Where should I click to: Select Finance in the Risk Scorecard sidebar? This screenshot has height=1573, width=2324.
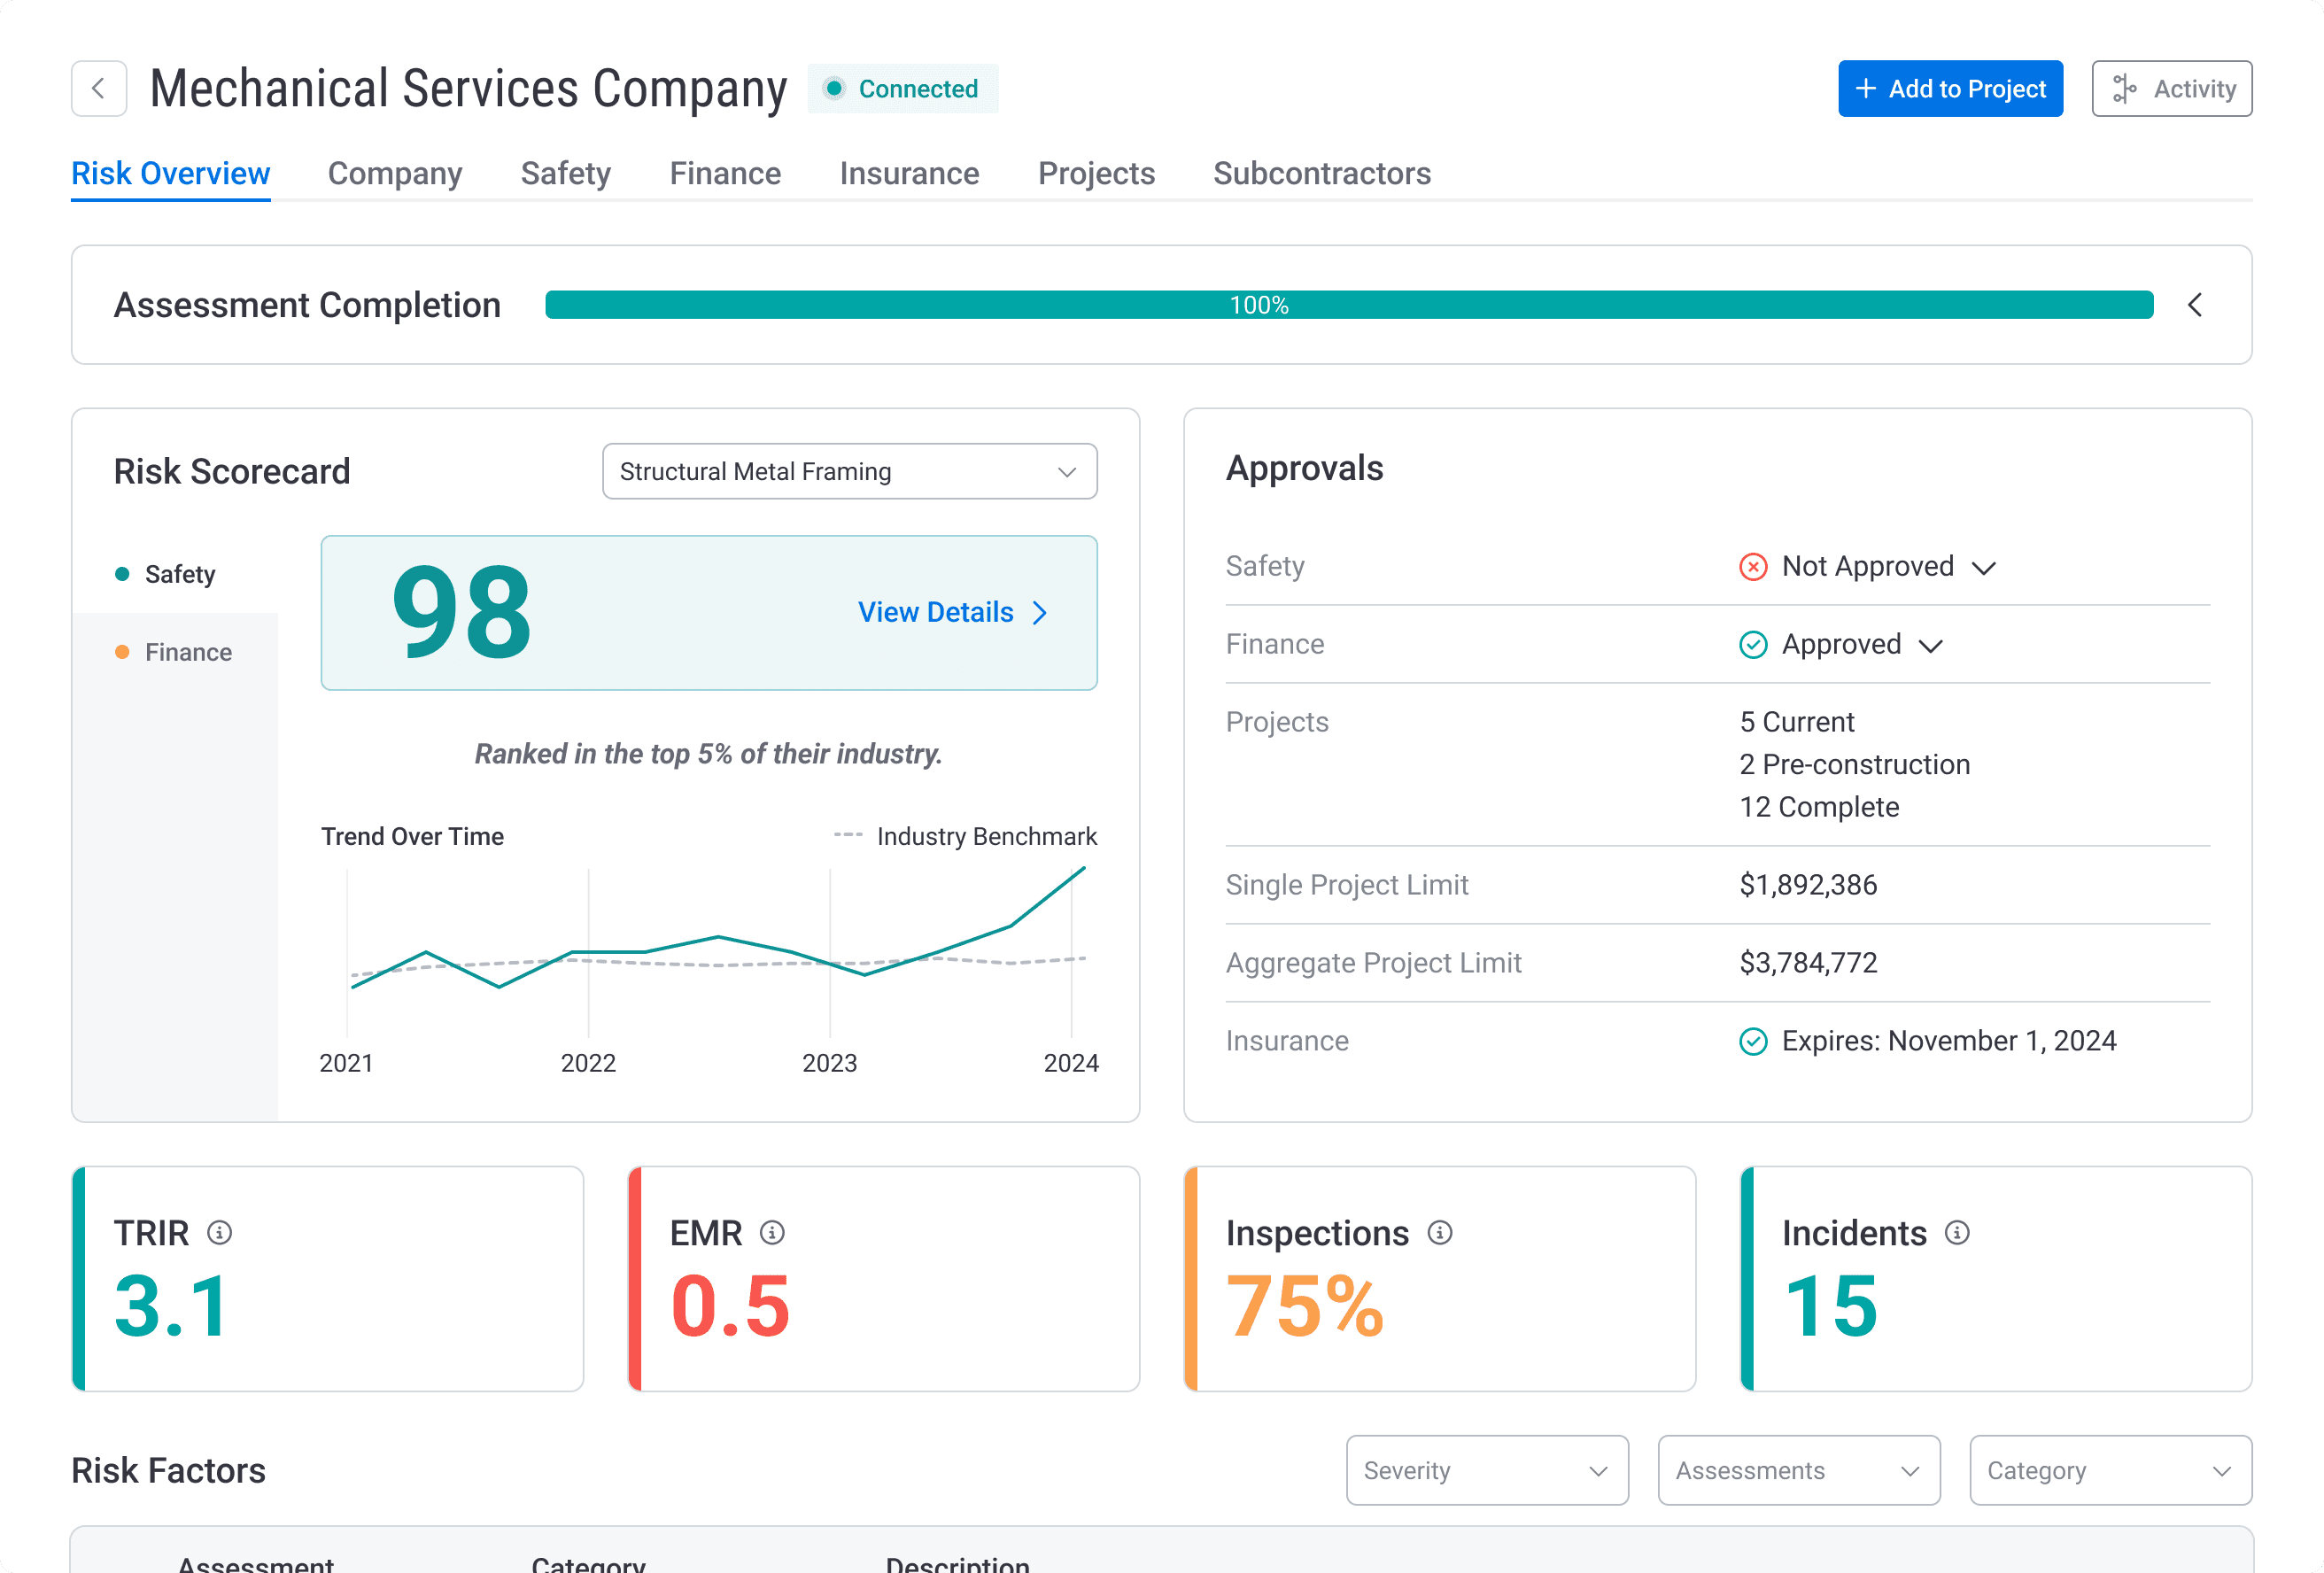[187, 652]
